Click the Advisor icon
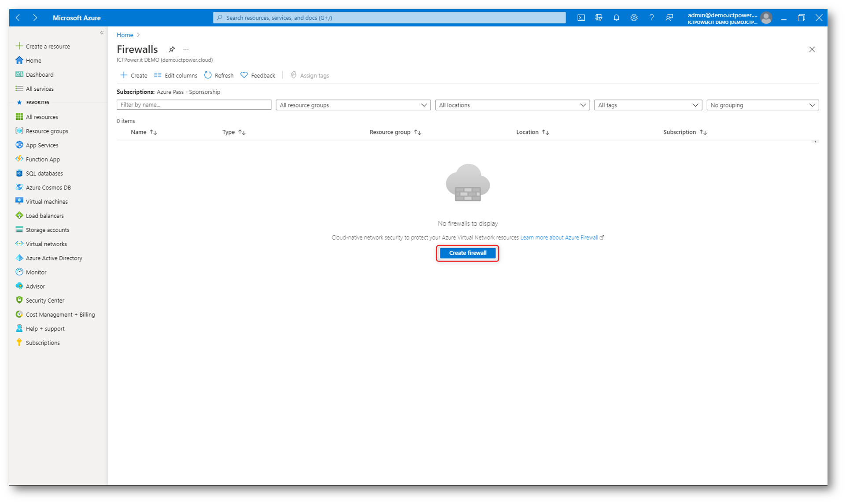This screenshot has width=846, height=504. point(19,286)
